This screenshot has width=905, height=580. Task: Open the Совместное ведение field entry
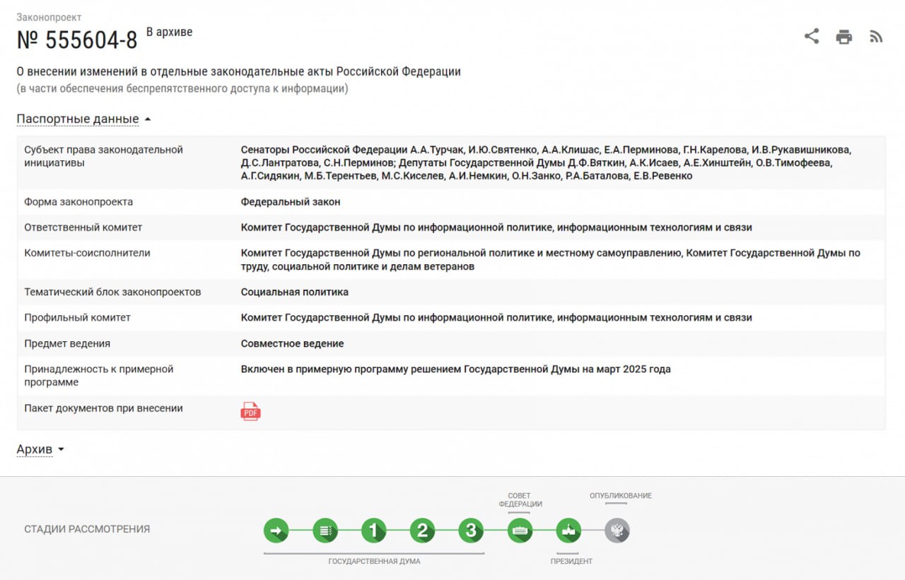(x=292, y=343)
